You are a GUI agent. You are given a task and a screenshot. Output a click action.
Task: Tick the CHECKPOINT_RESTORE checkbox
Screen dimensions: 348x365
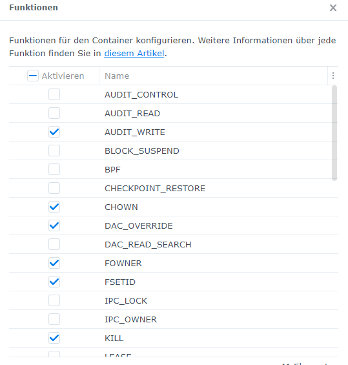click(54, 188)
